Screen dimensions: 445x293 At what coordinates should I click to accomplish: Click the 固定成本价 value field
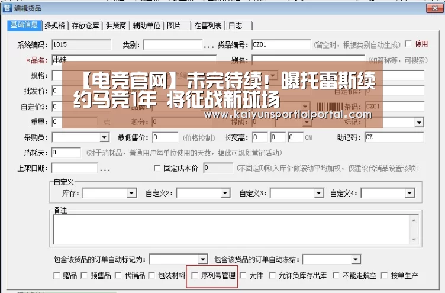pos(218,168)
